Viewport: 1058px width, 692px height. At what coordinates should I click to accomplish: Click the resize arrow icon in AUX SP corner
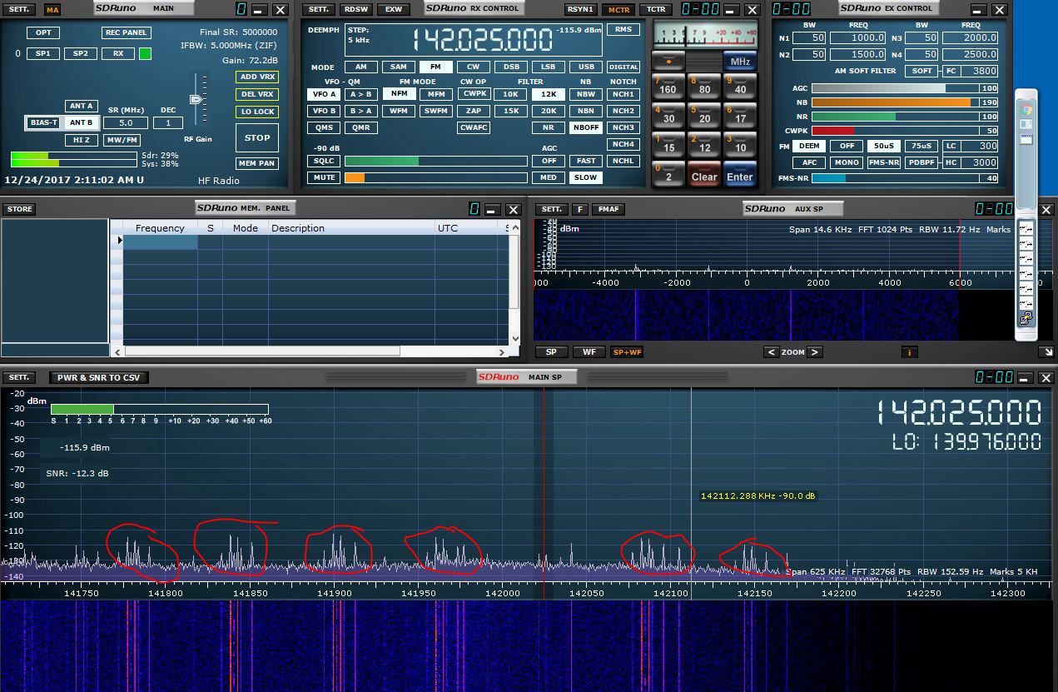click(x=1046, y=352)
